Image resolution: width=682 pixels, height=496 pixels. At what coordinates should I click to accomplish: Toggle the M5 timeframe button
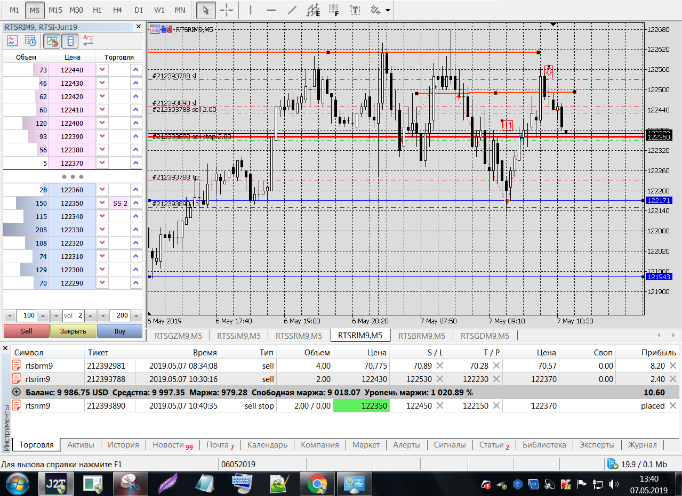pos(35,10)
